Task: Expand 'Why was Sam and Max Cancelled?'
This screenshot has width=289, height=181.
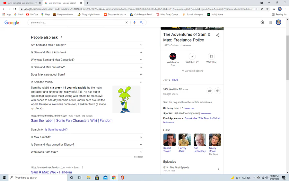Action: pos(87,60)
